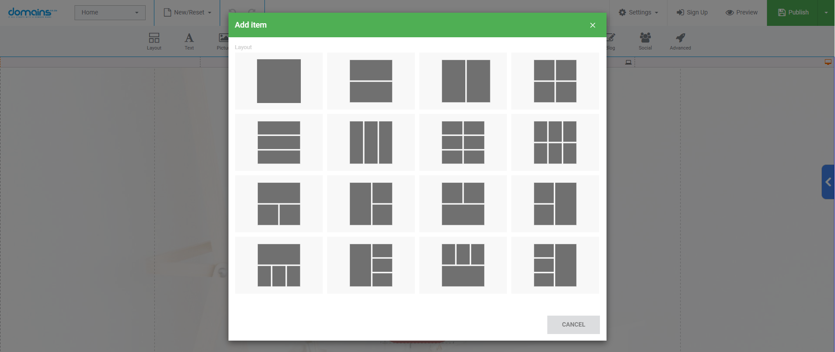The image size is (835, 352).
Task: Select layout with wide top and two bottom blocks
Action: click(278, 204)
